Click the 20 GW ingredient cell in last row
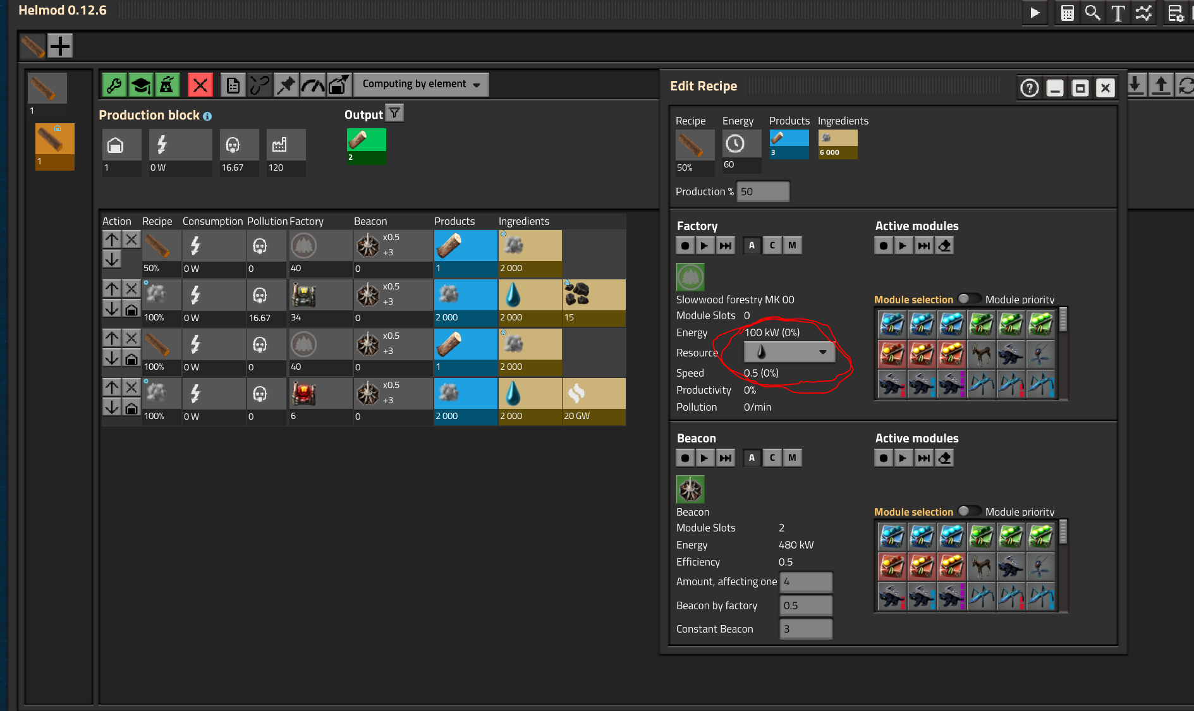Viewport: 1194px width, 711px height. [594, 401]
